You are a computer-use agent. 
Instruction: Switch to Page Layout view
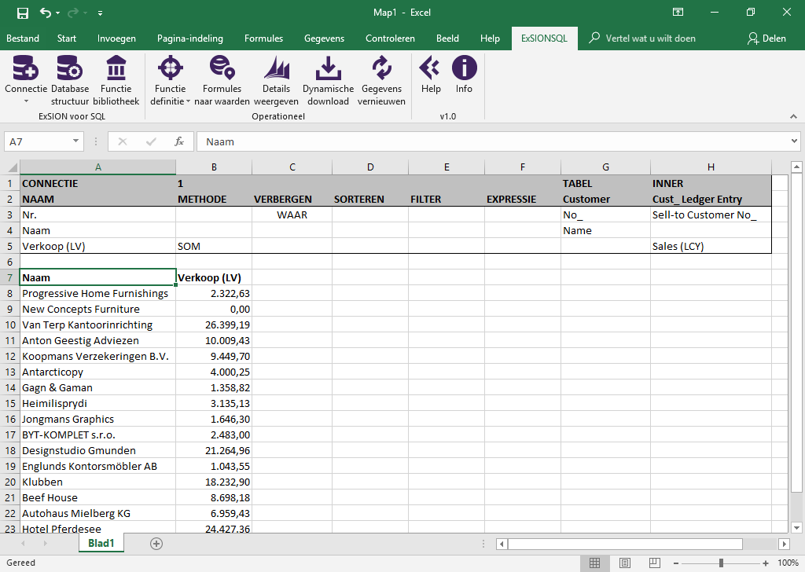[x=625, y=563]
